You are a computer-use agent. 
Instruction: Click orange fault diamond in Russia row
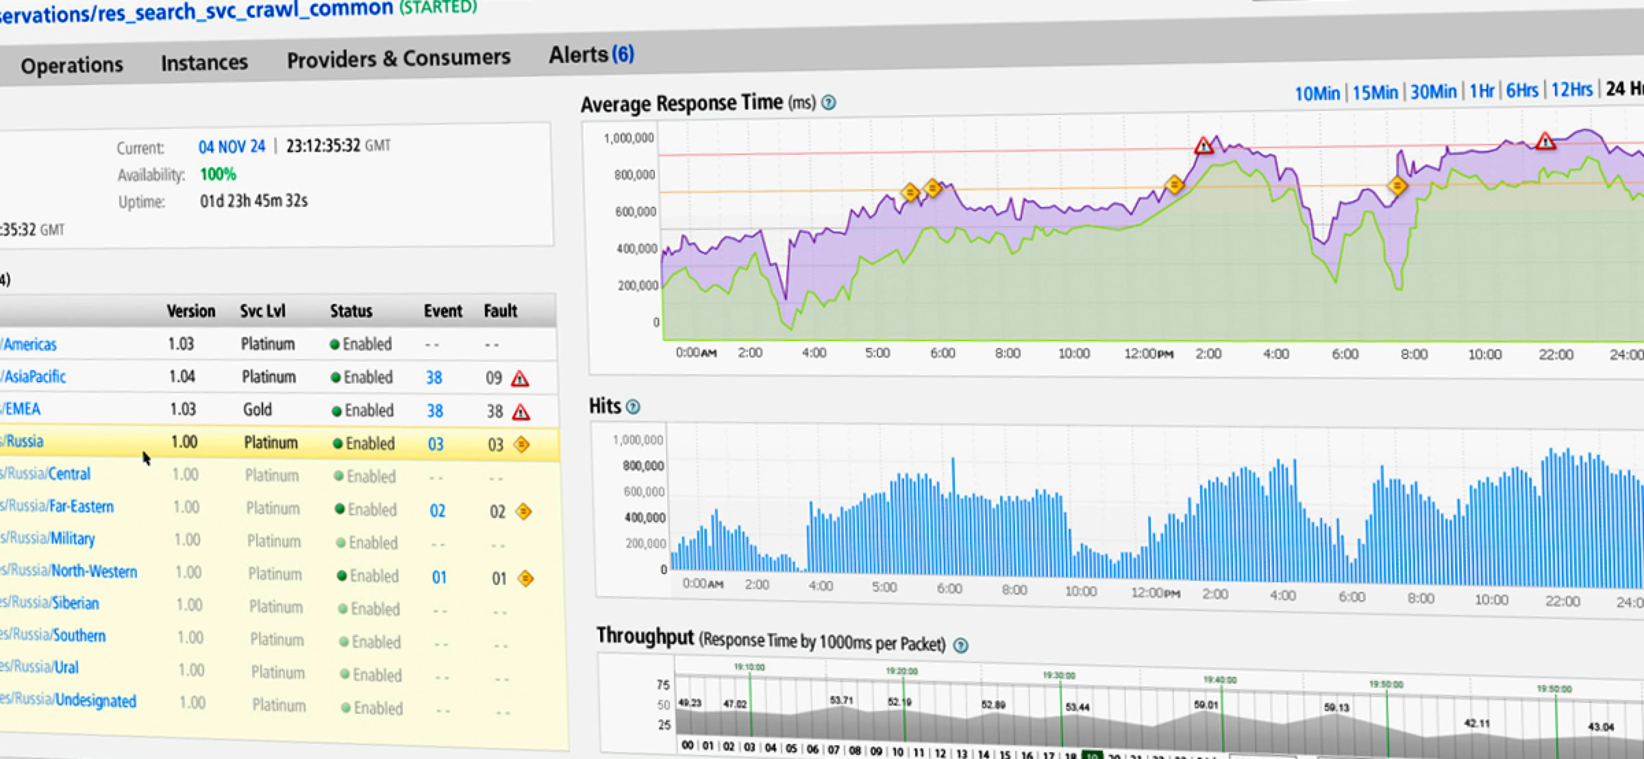coord(521,445)
